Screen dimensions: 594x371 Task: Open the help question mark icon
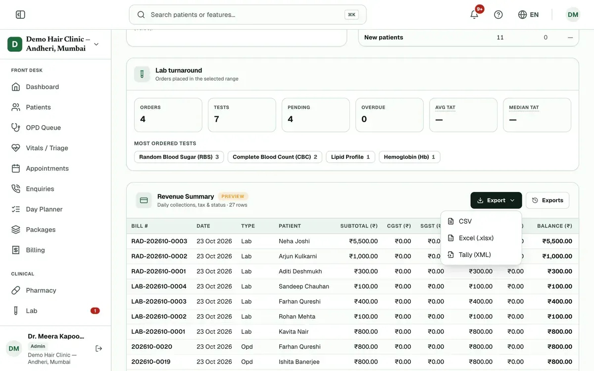click(498, 15)
